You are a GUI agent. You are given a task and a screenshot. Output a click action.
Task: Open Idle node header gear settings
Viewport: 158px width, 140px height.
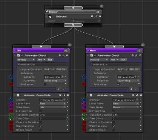(x=66, y=51)
